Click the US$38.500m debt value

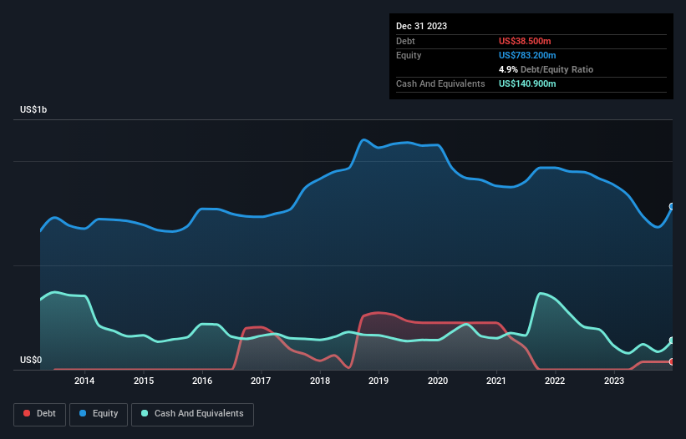coord(525,41)
